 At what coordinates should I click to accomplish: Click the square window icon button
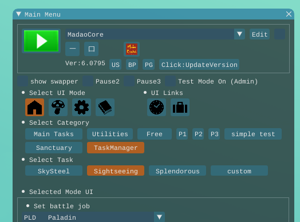point(91,49)
